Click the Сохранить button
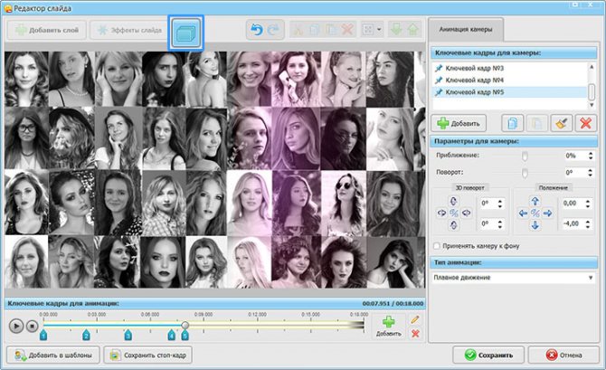This screenshot has height=370, width=606. [490, 356]
